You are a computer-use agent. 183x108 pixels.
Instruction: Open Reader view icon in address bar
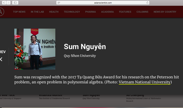(x=59, y=3)
